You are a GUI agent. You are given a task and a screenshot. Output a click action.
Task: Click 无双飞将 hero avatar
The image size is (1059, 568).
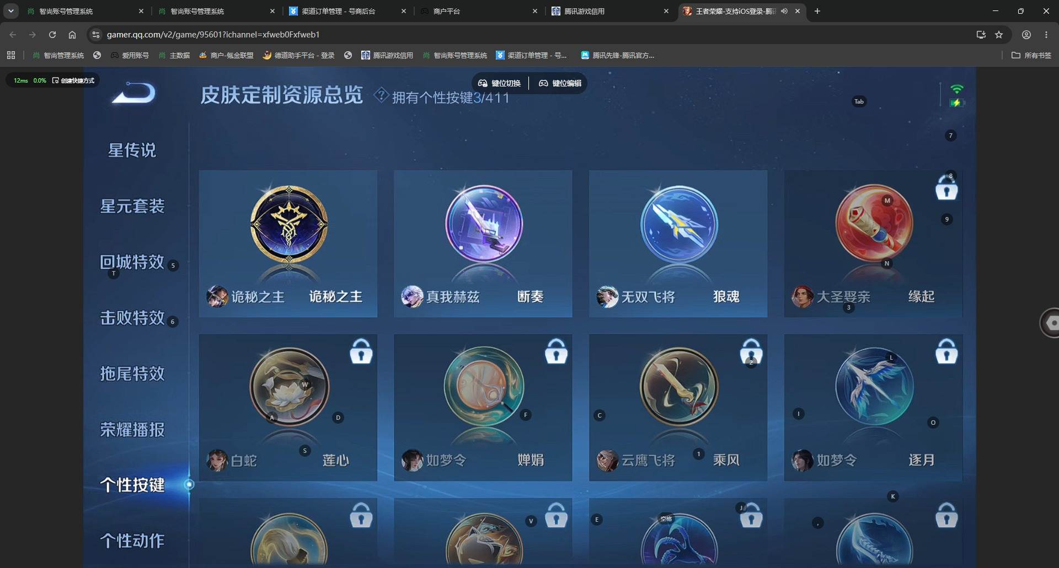click(x=607, y=296)
